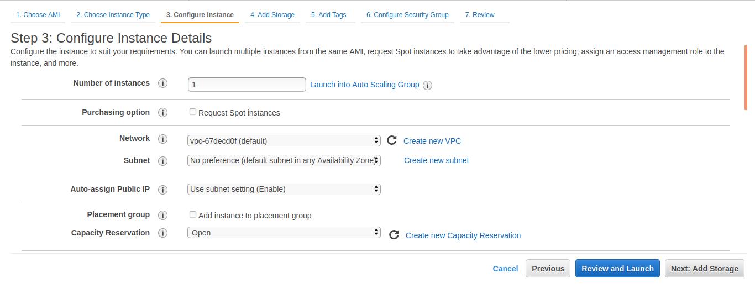Click the Review and Launch button
The image size is (755, 288).
[618, 269]
